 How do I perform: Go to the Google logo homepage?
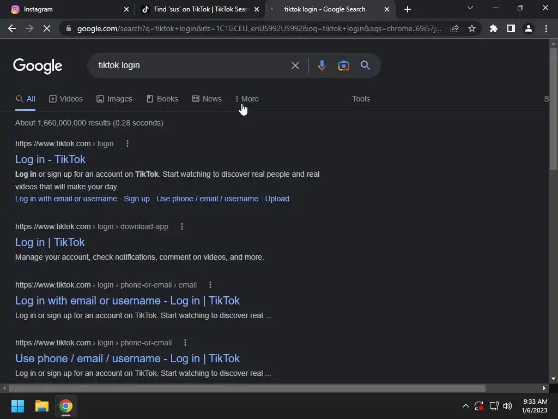[x=38, y=66]
